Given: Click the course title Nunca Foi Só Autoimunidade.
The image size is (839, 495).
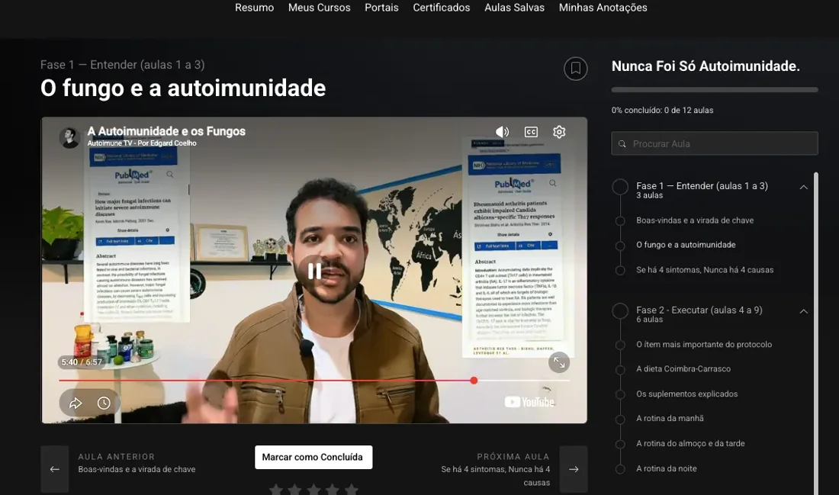Looking at the screenshot, I should pyautogui.click(x=706, y=66).
